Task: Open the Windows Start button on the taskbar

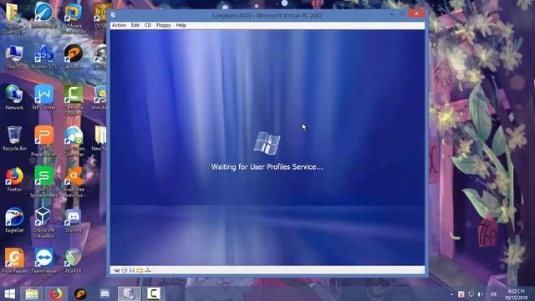Action: [9, 293]
